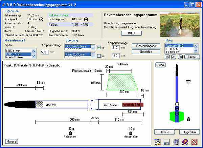Viewport: 203px width, 148px height.
Task: Click the LOC 57:78.5mm spinner up arrow
Action: tap(93, 46)
